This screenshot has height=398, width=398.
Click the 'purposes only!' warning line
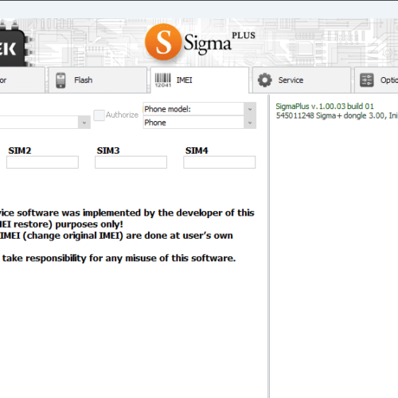[61, 224]
